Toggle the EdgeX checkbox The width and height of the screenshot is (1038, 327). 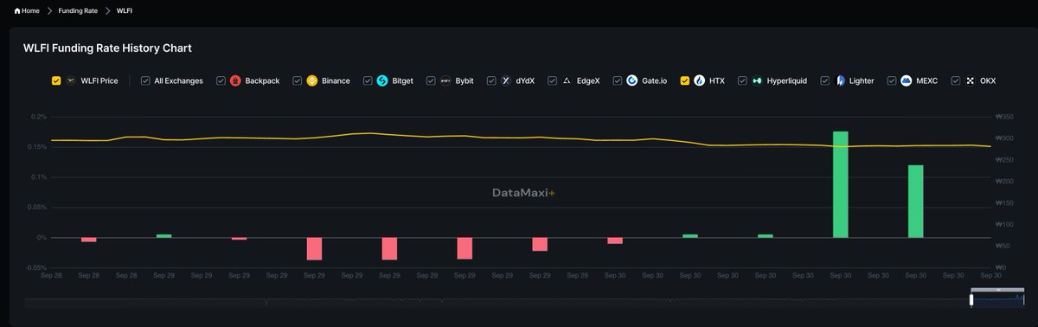point(552,80)
